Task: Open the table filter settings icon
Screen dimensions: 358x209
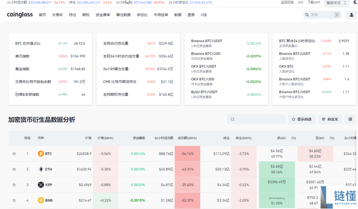Action: point(350,119)
